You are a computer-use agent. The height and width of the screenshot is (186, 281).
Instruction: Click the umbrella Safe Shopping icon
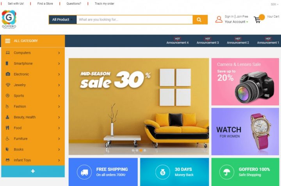click(227, 172)
